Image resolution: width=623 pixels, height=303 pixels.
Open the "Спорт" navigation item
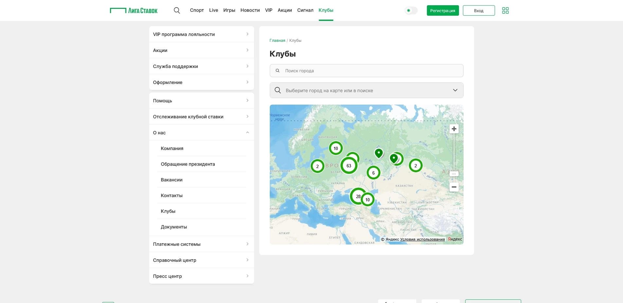click(197, 10)
